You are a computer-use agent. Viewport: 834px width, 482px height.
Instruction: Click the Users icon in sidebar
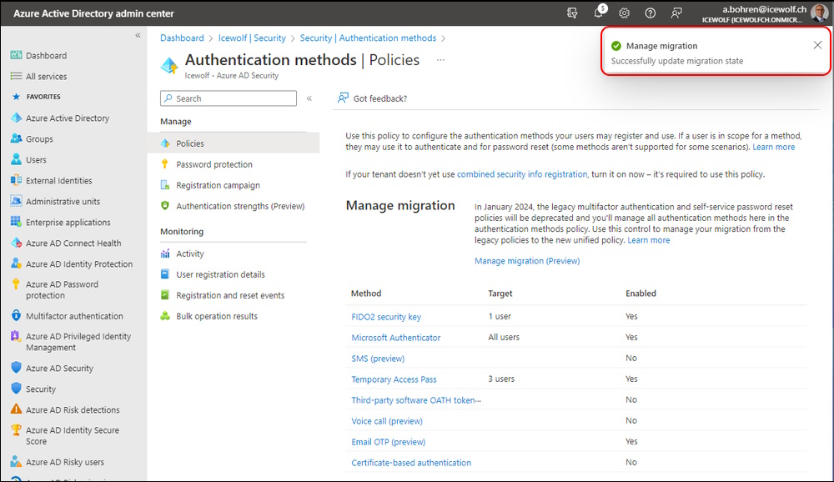pos(16,159)
